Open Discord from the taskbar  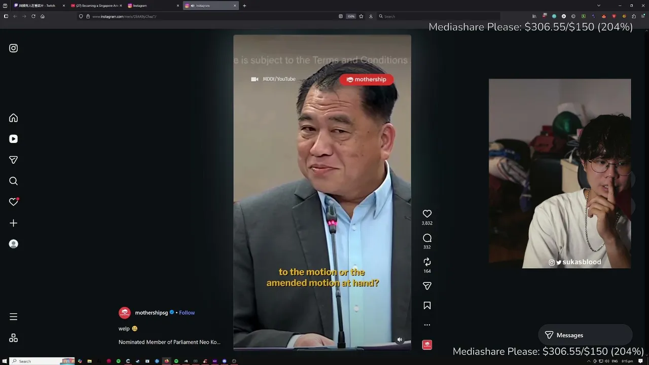click(x=225, y=361)
